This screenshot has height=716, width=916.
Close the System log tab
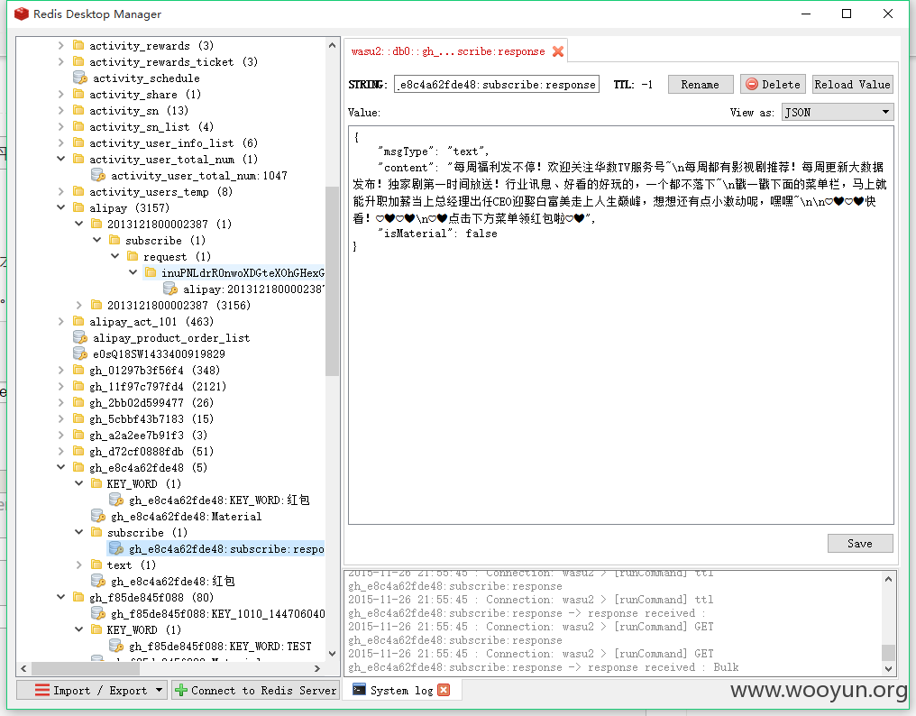pos(444,690)
